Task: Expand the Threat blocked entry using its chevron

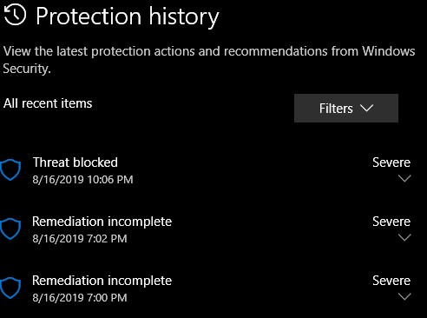Action: point(404,178)
